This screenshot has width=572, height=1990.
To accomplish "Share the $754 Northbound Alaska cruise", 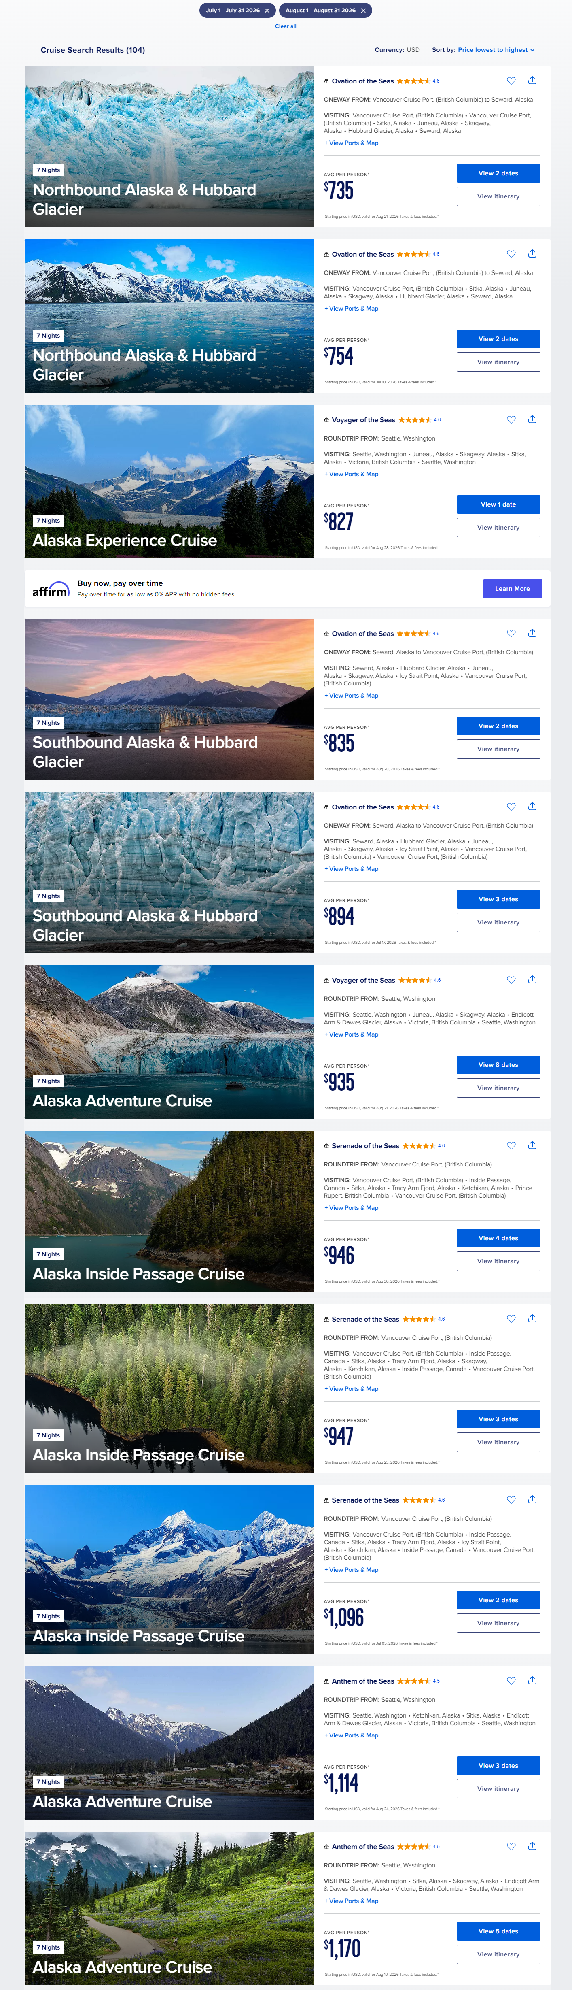I will (532, 253).
